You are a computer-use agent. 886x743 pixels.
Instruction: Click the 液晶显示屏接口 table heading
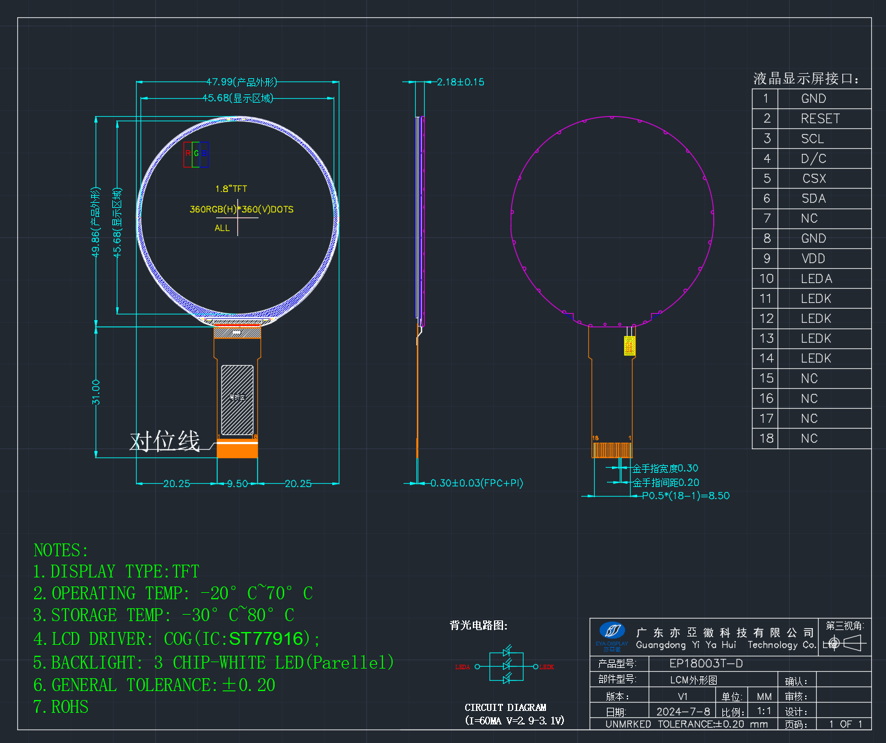pos(806,79)
